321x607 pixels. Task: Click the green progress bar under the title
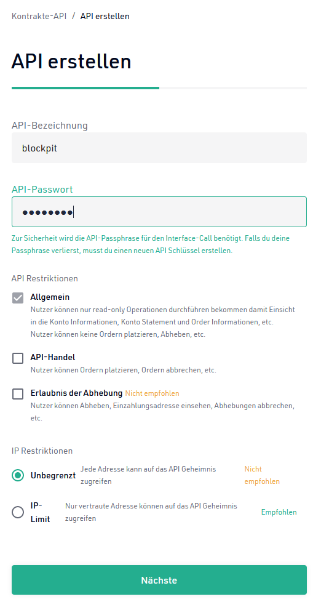tap(85, 88)
